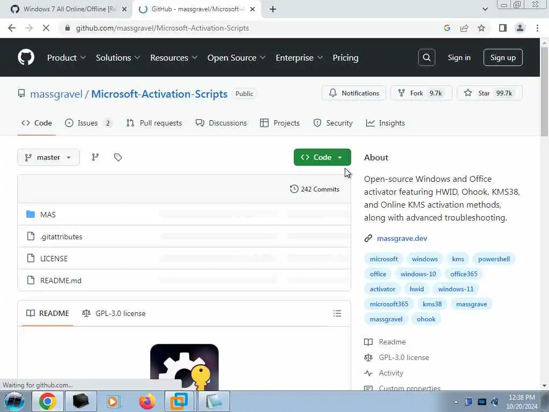Open the massgravel owner link
This screenshot has width=549, height=412.
coord(56,94)
